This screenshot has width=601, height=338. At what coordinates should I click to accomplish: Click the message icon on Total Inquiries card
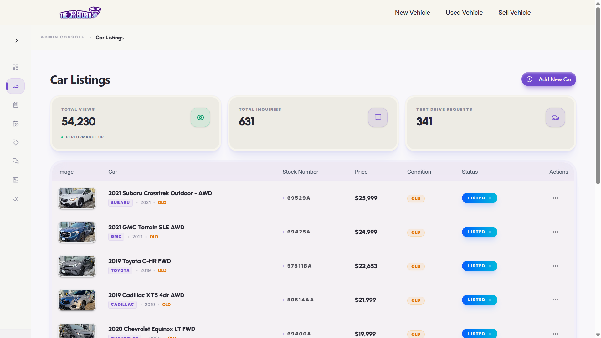[378, 117]
